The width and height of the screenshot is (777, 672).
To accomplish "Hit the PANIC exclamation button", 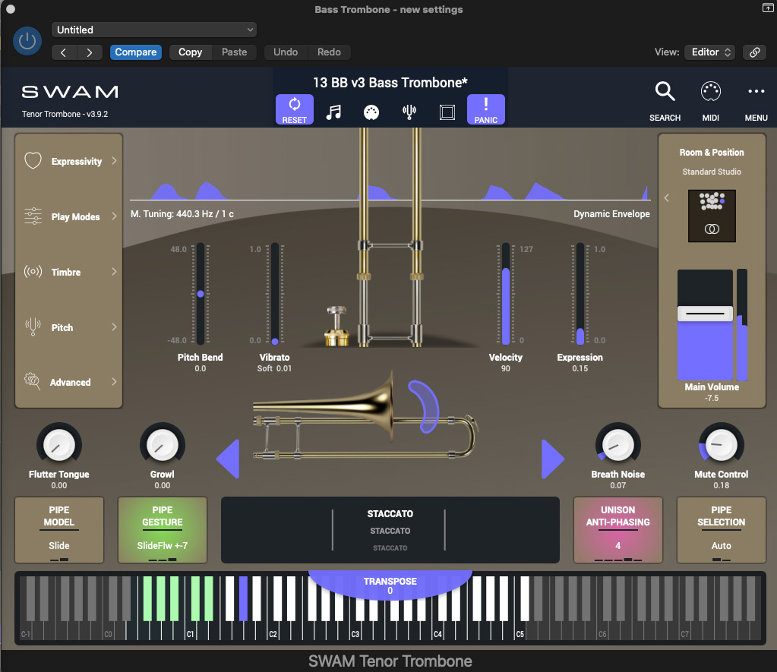I will [485, 109].
